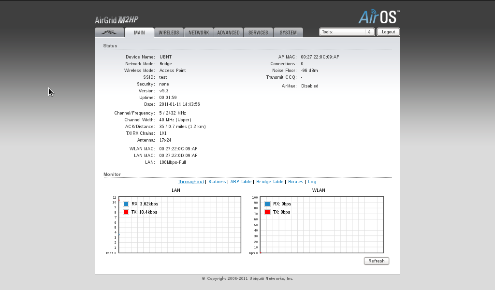Click the LAN RX: 3.62kbps reading

pyautogui.click(x=145, y=204)
